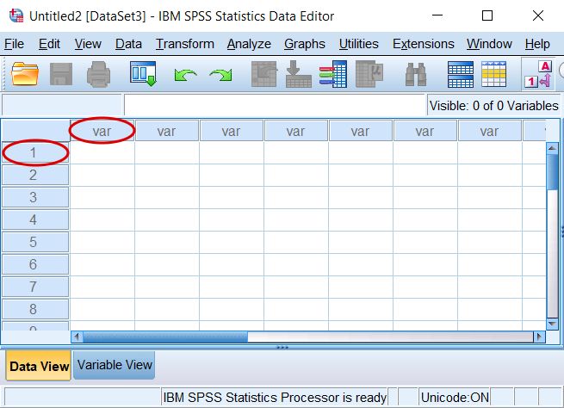Click the Save floppy disk icon
Image resolution: width=564 pixels, height=408 pixels.
pos(61,74)
